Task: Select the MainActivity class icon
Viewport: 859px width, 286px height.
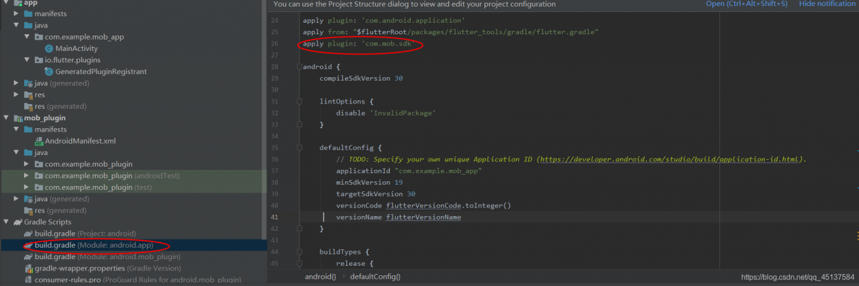Action: [48, 48]
